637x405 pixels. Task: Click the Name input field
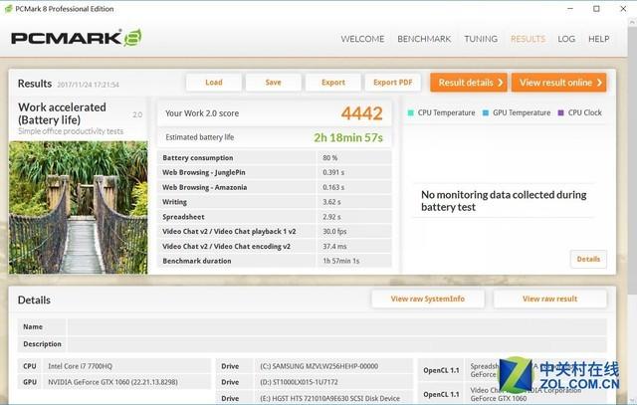coord(337,327)
